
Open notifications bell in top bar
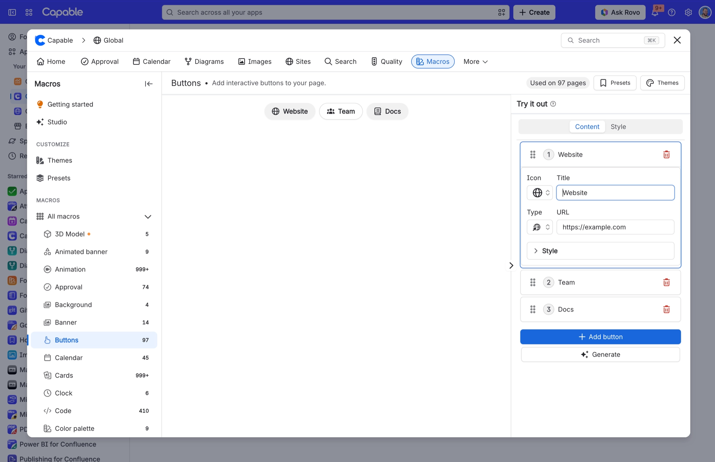pos(655,12)
